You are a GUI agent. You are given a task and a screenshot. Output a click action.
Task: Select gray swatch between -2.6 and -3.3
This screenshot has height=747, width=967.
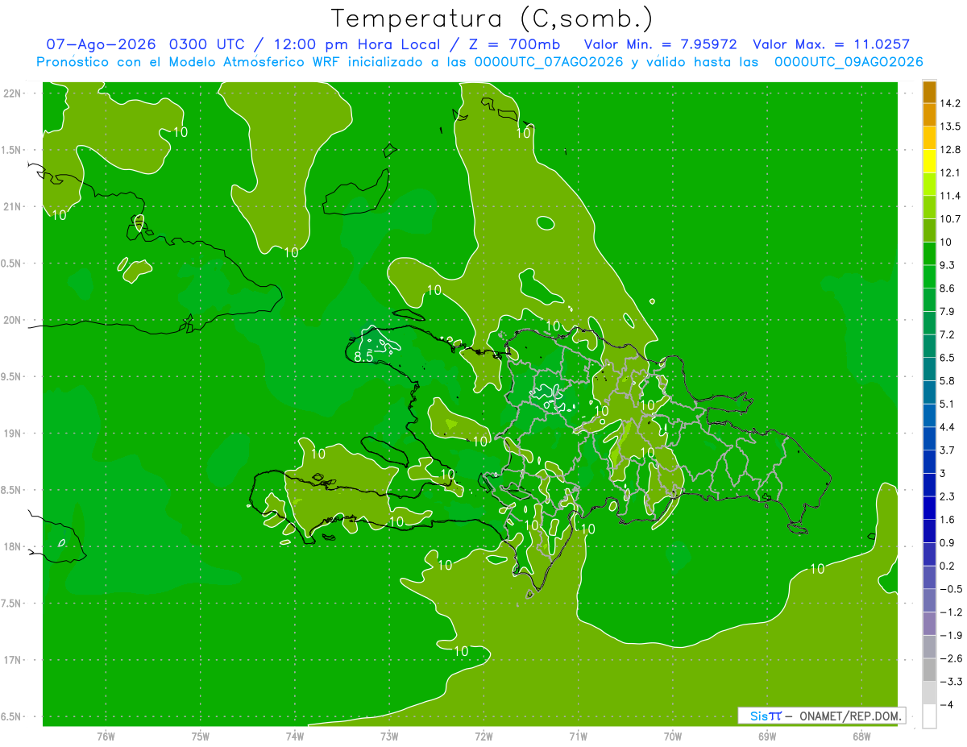[x=929, y=670]
